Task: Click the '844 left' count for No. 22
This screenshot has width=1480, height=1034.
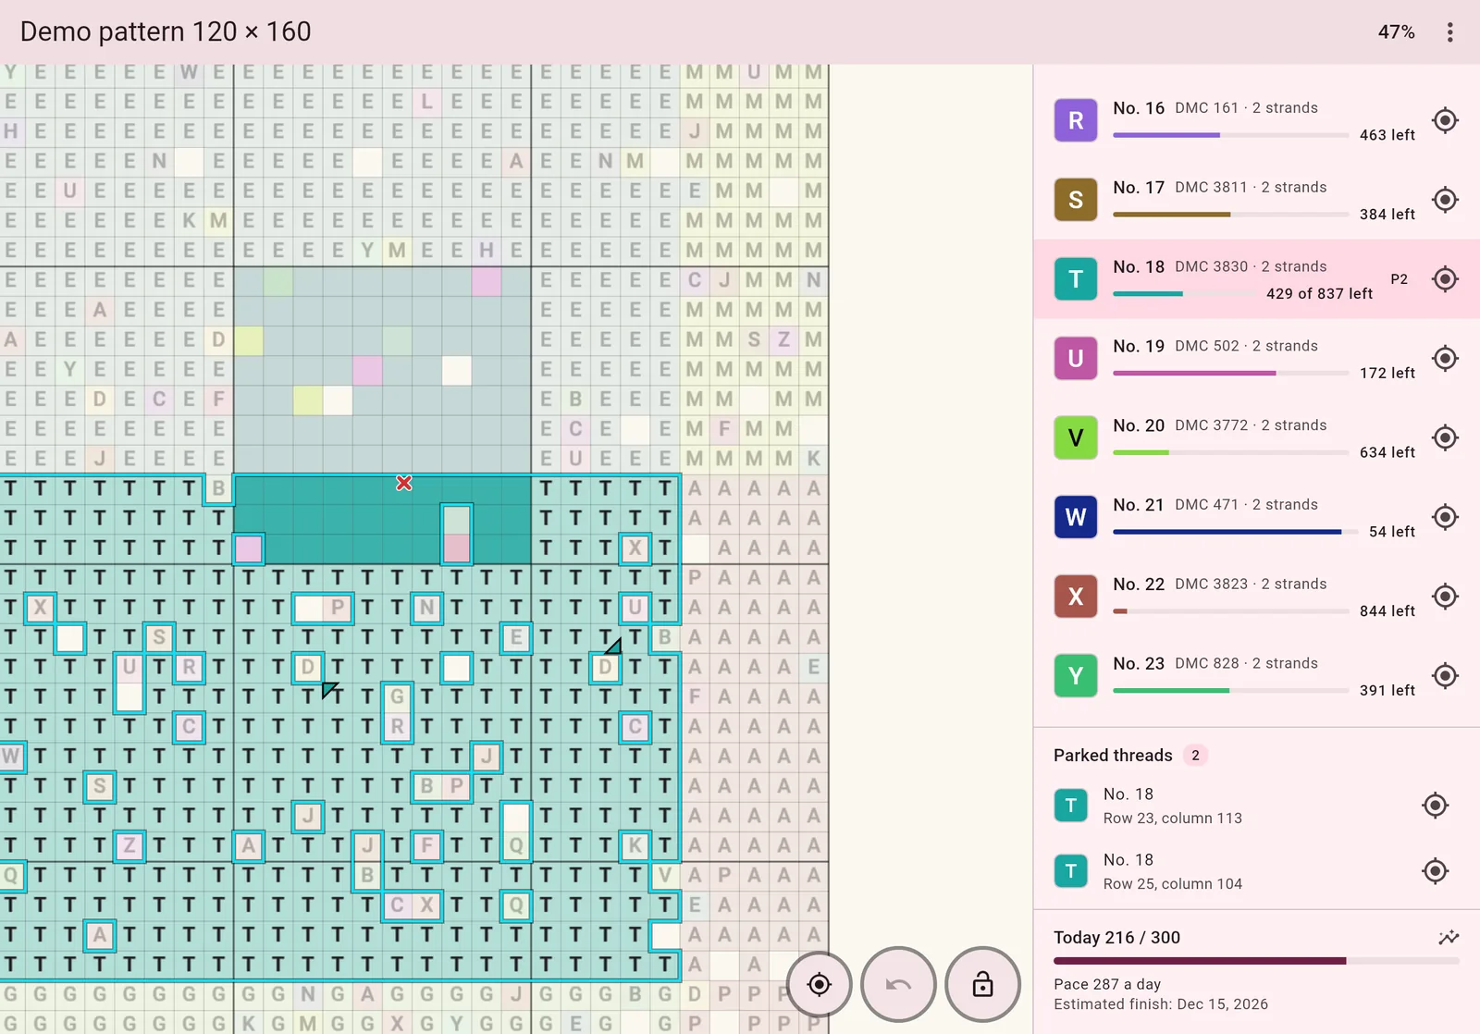Action: click(x=1387, y=611)
